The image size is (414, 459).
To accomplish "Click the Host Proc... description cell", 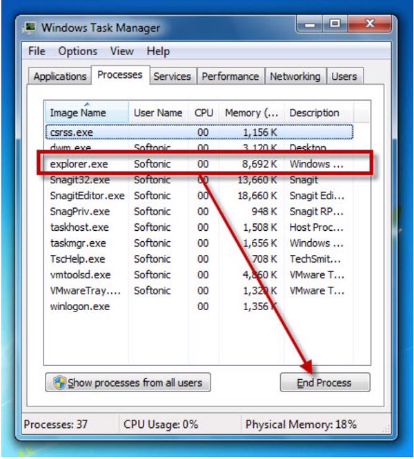I will pos(317,227).
